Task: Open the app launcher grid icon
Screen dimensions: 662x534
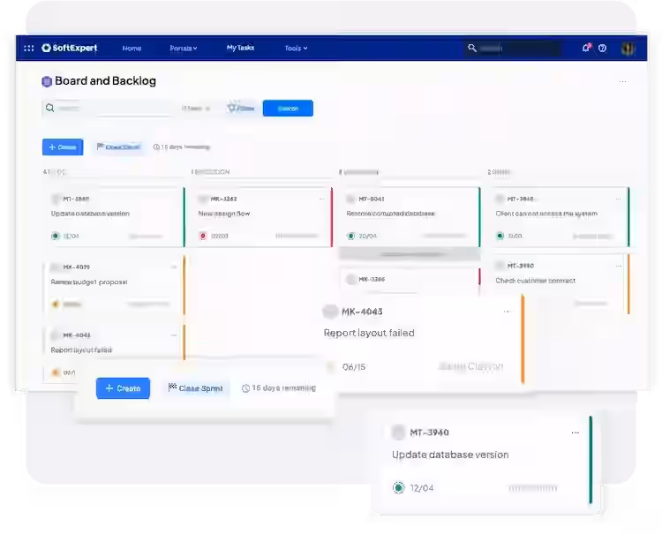Action: tap(29, 49)
